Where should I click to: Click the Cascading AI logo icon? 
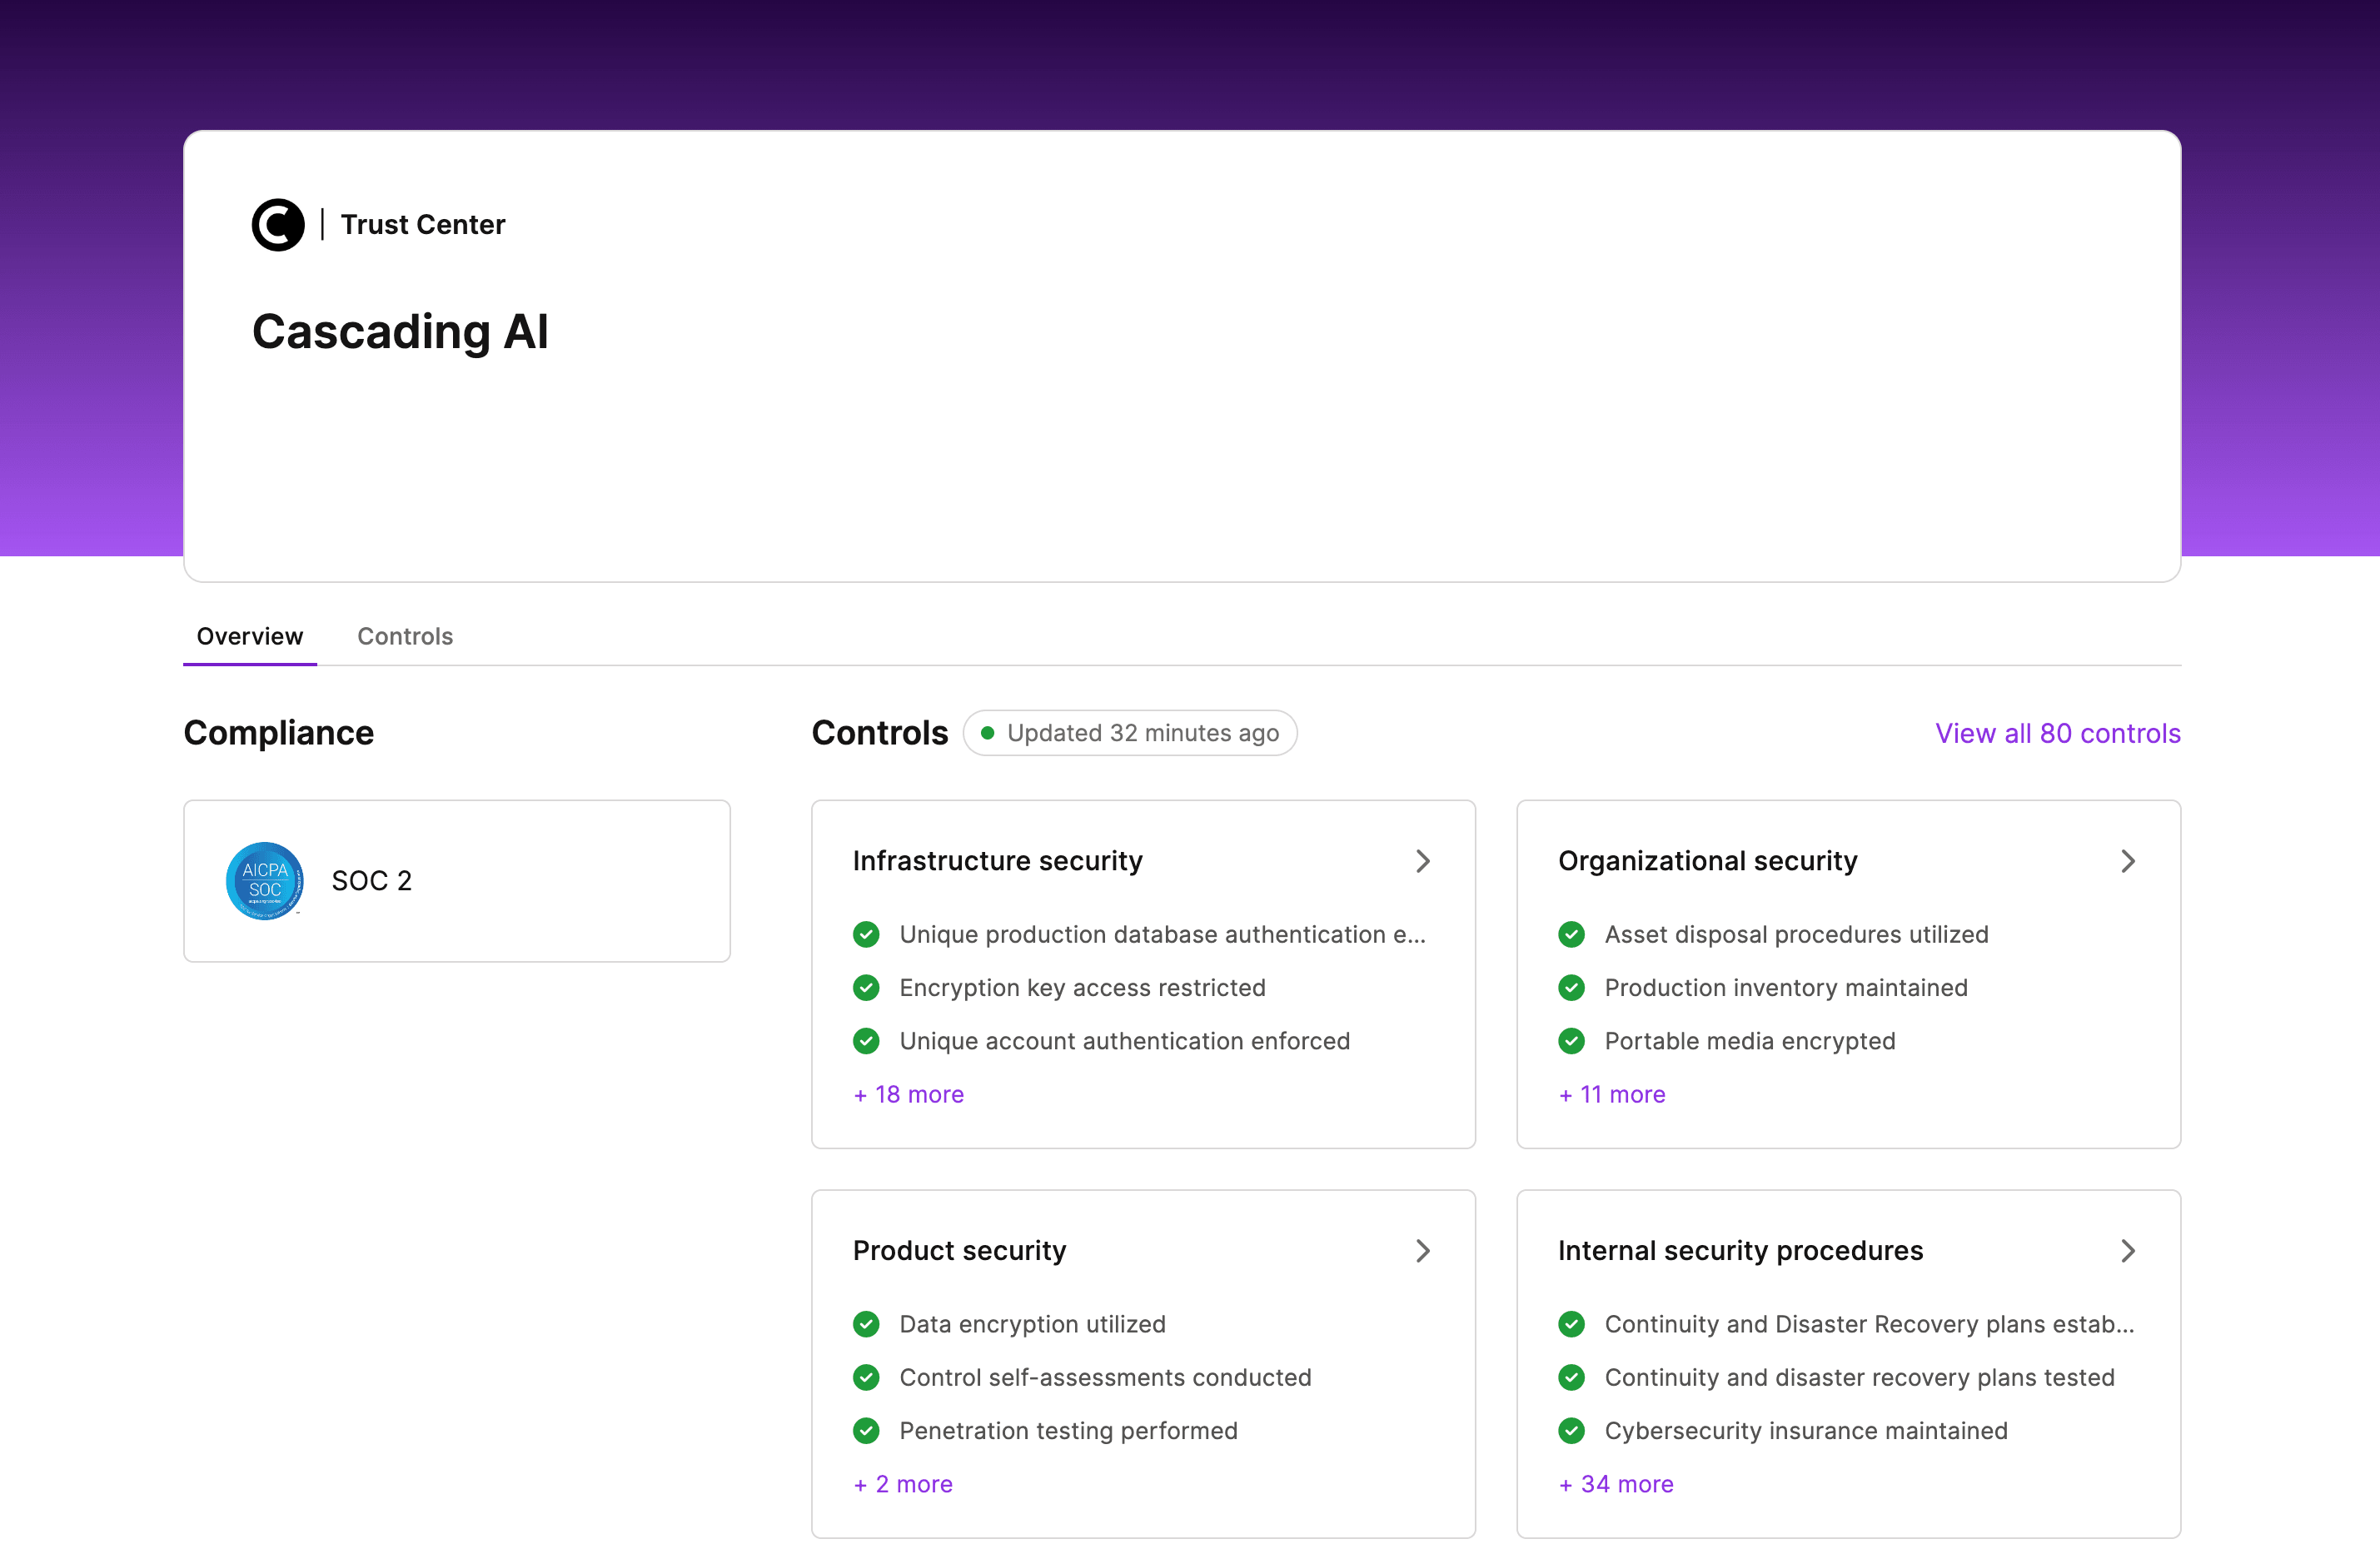tap(278, 224)
